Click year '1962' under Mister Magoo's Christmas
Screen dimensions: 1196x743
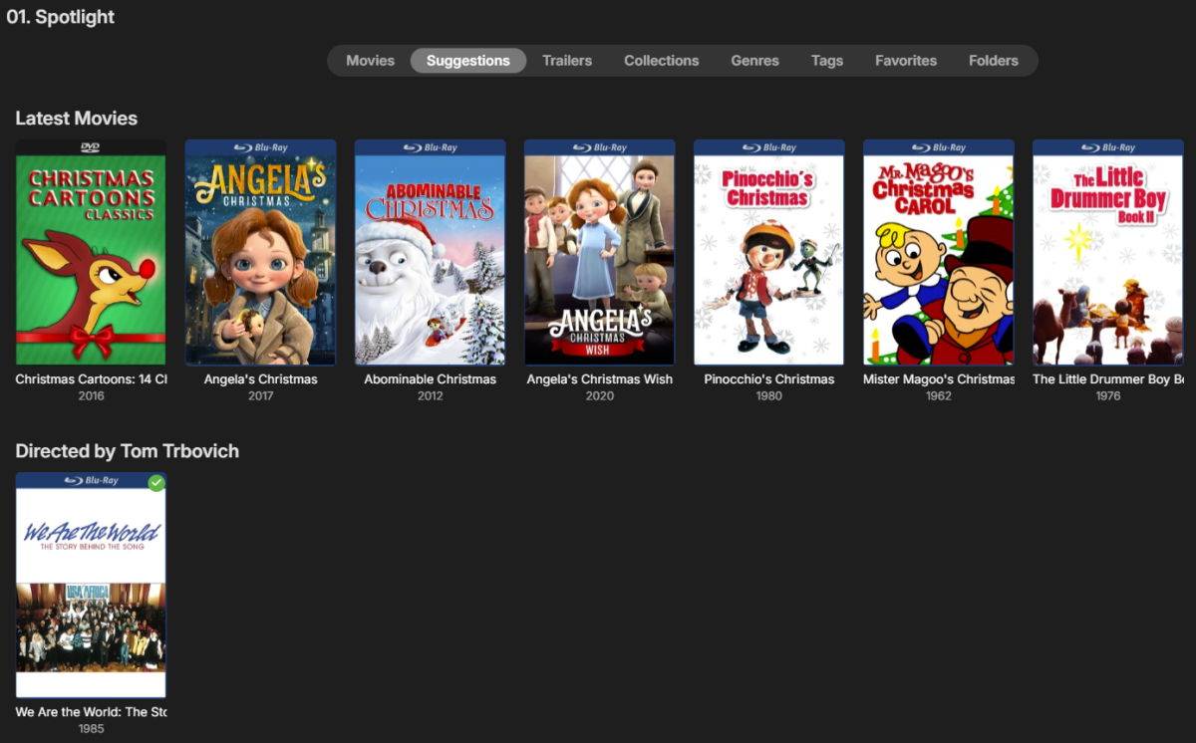(x=938, y=395)
